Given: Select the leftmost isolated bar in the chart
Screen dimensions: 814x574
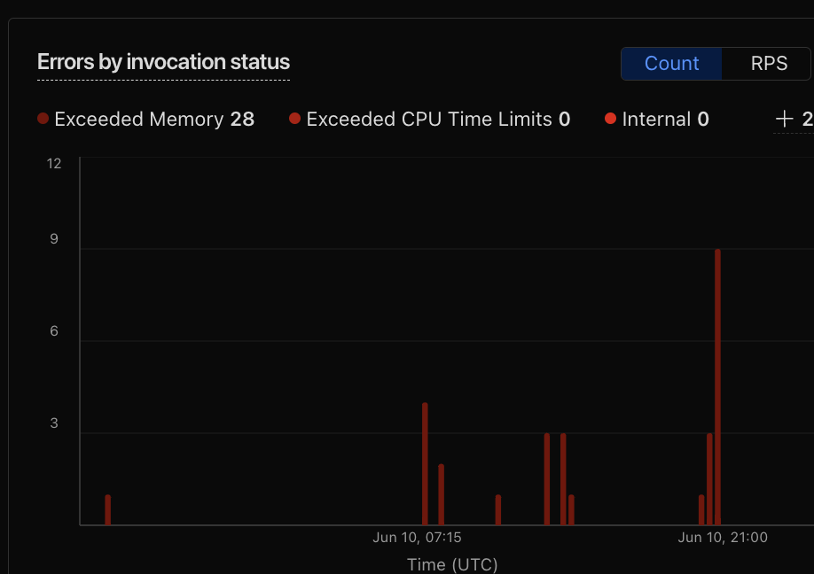Looking at the screenshot, I should tap(107, 510).
